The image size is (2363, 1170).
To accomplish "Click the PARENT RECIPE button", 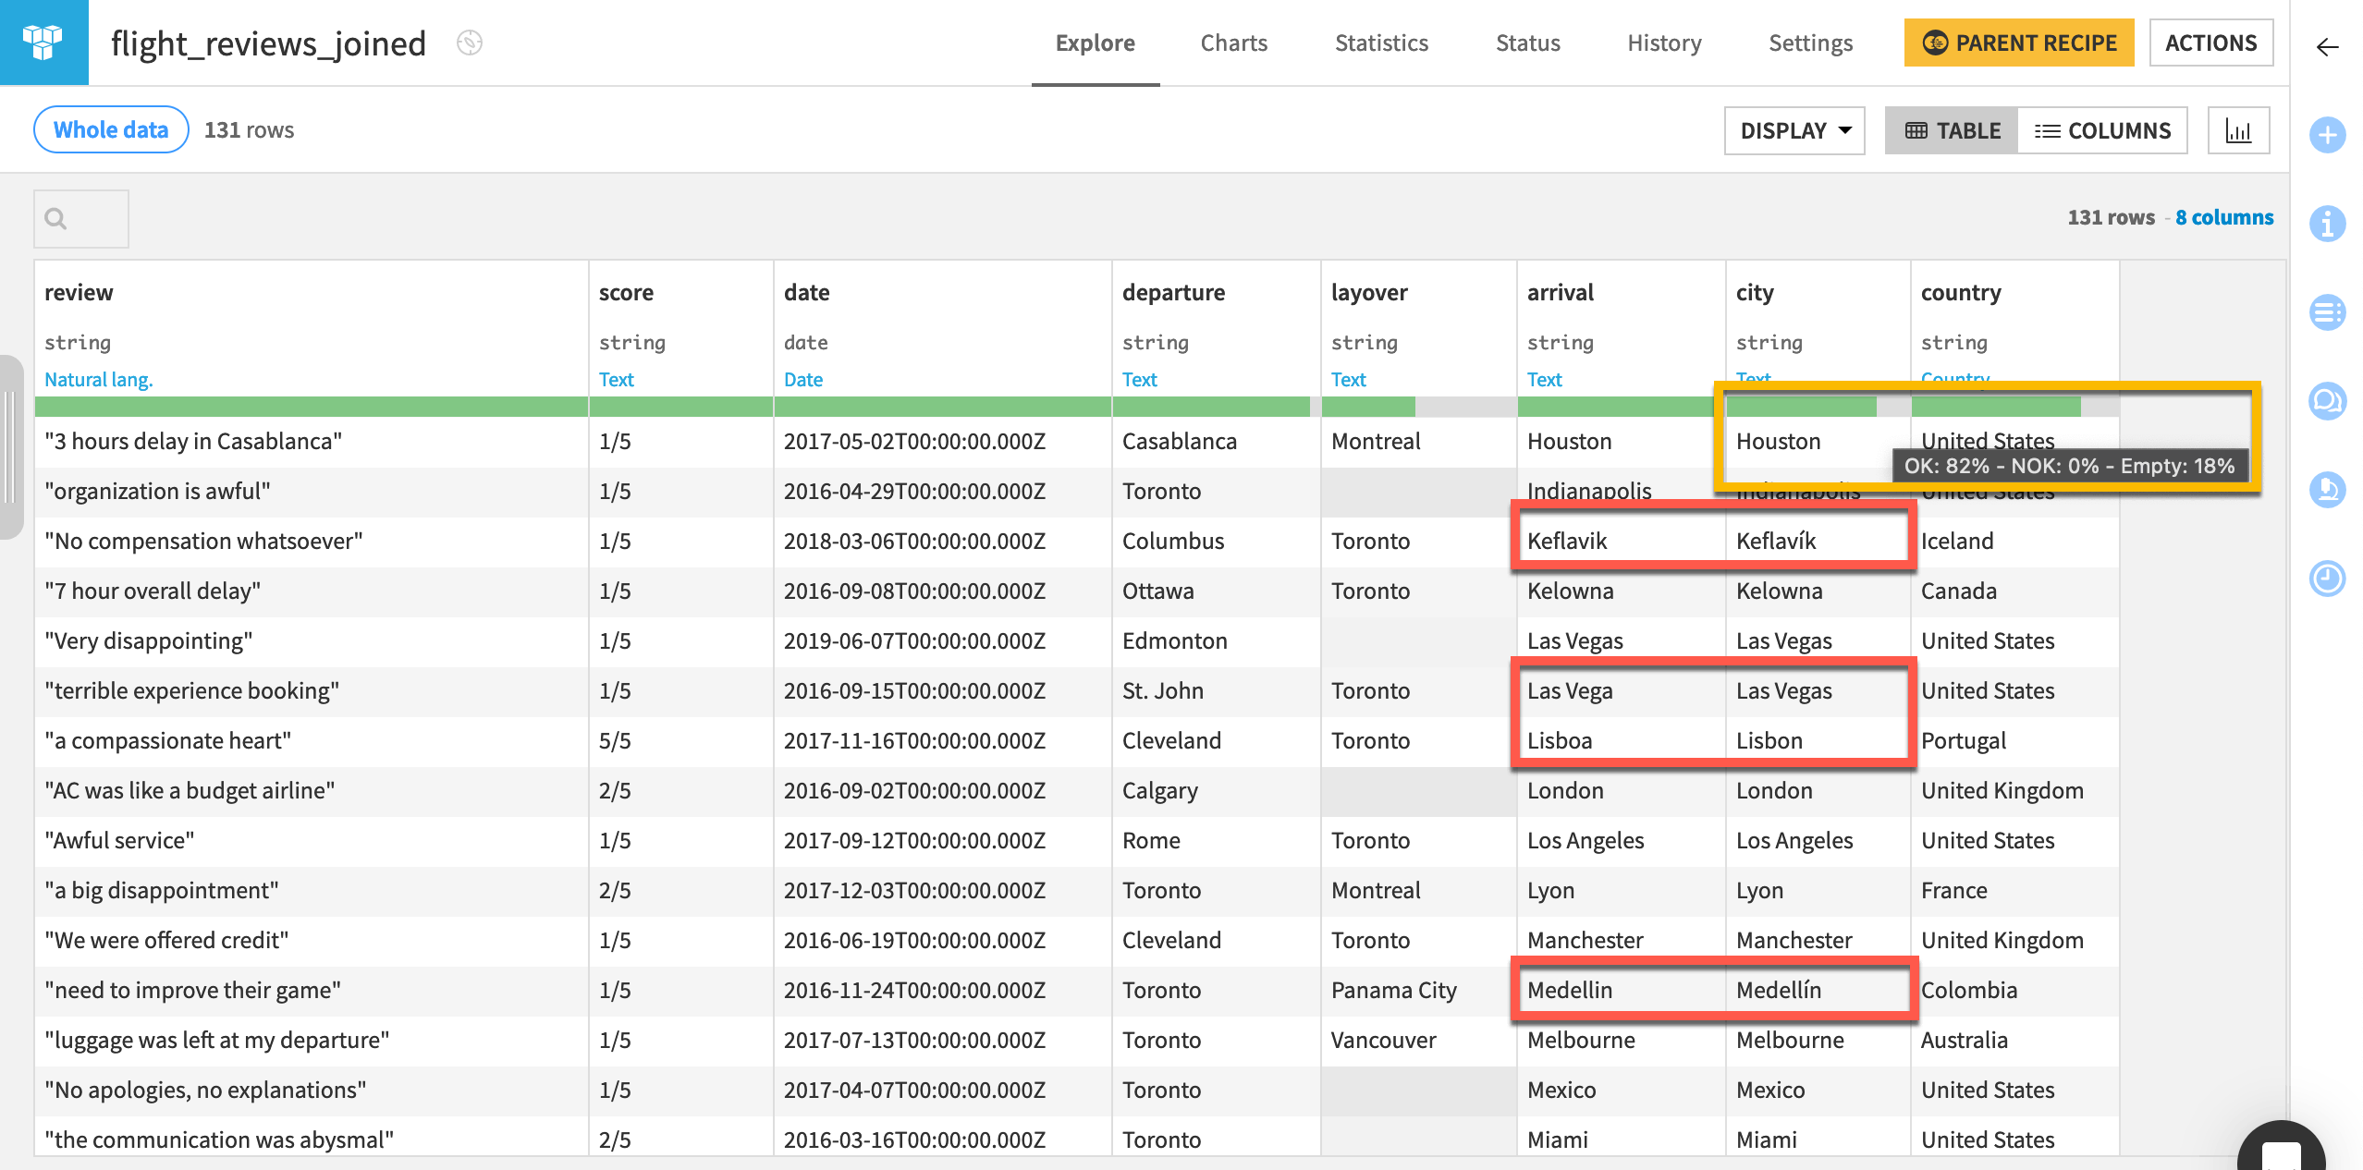I will click(2018, 43).
